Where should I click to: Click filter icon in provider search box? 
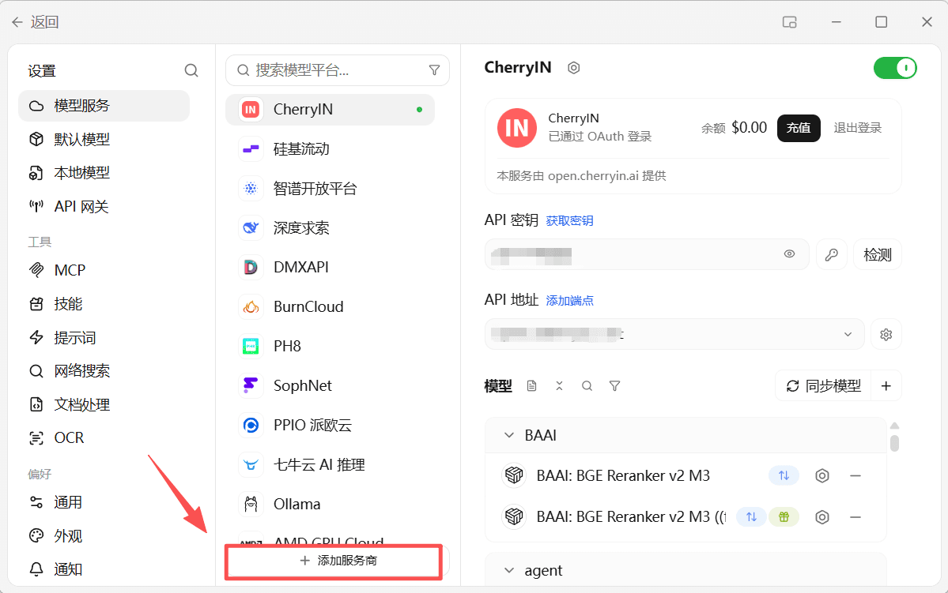[x=434, y=70]
